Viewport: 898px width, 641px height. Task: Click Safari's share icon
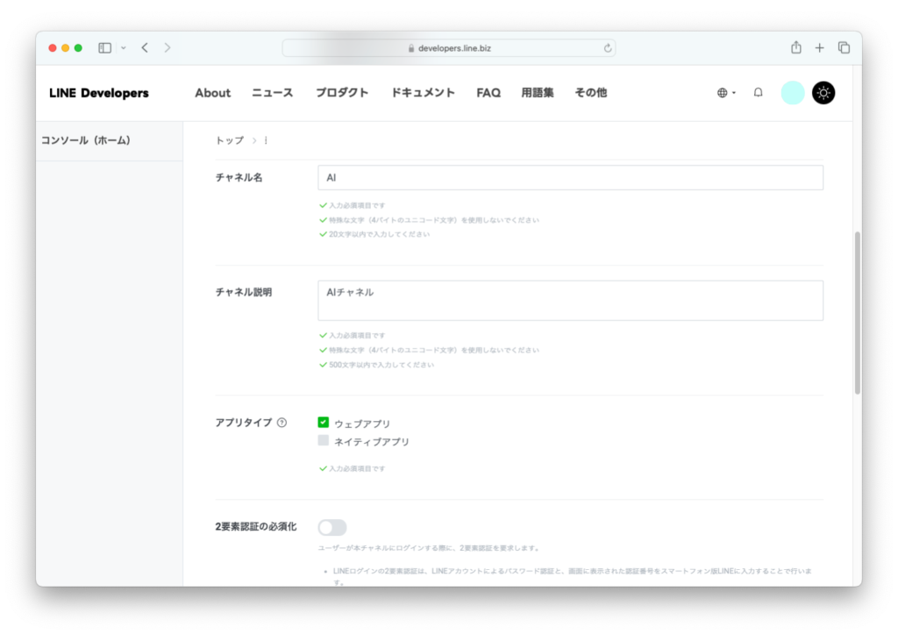click(x=796, y=47)
